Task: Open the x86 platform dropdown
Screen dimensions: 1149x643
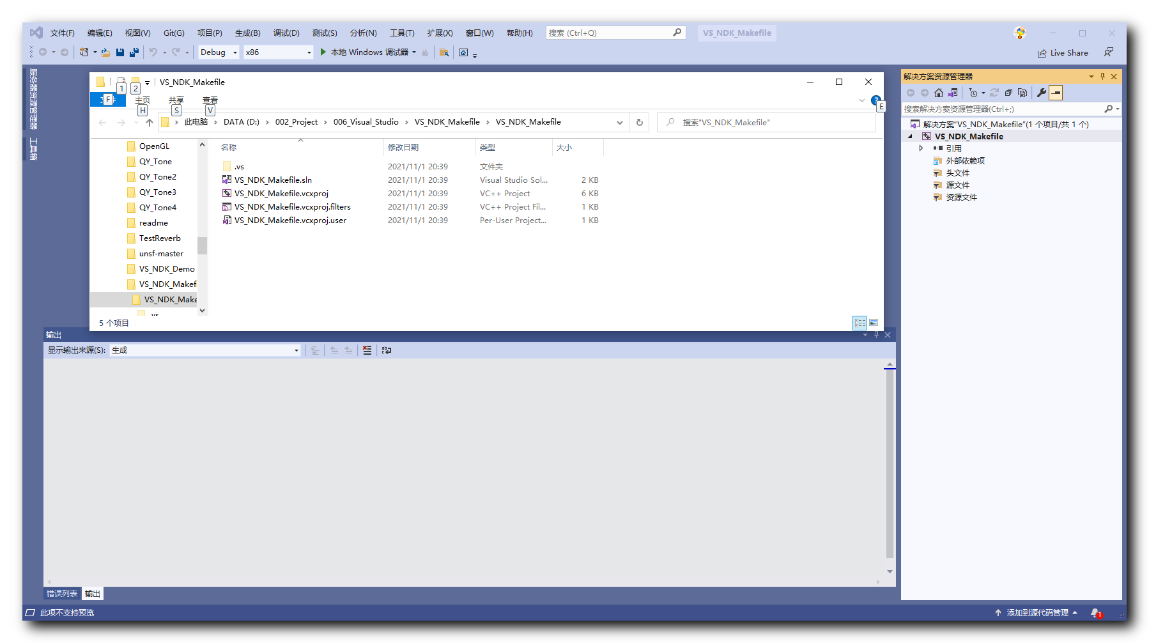Action: [x=279, y=52]
